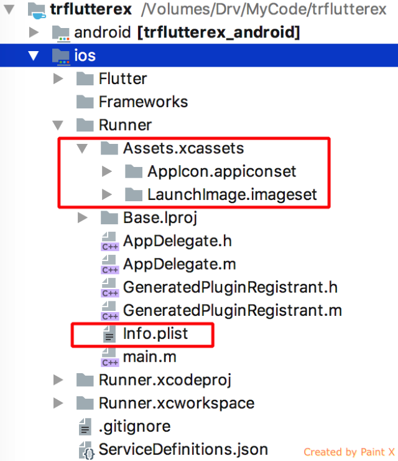Expand the AppIcon.appiconset folder

[x=106, y=171]
